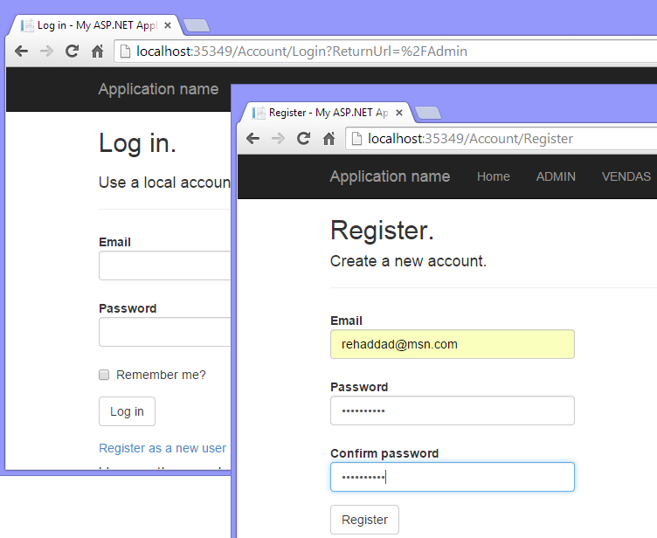The width and height of the screenshot is (657, 538).
Task: Open VENDAS in the navigation bar
Action: click(x=626, y=176)
